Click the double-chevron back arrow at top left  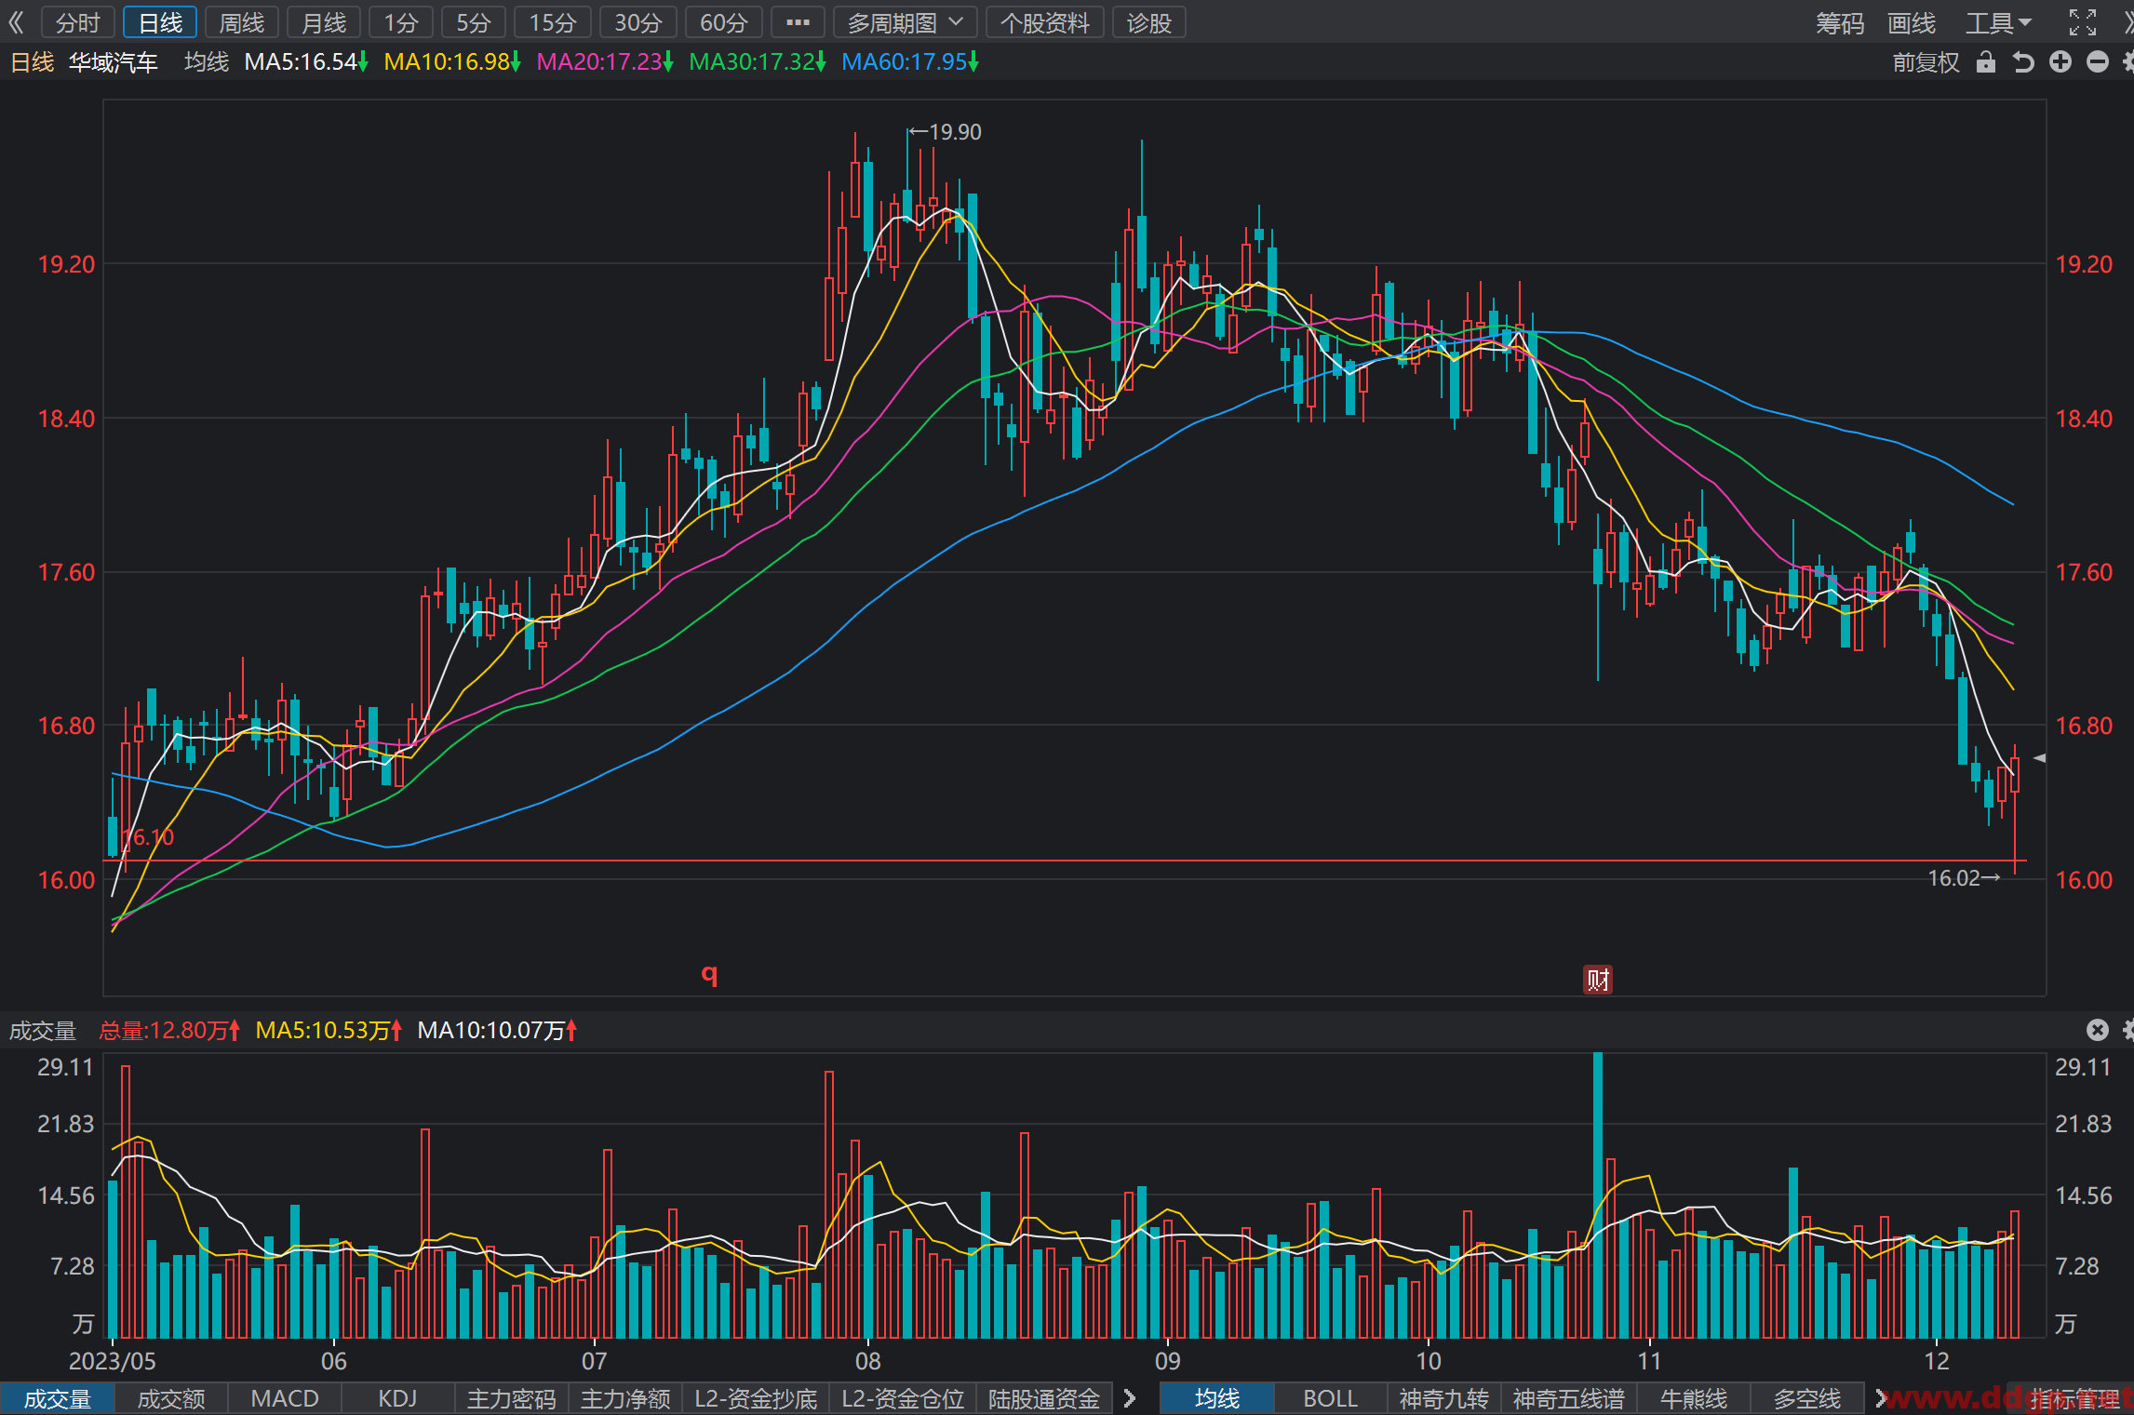(16, 22)
